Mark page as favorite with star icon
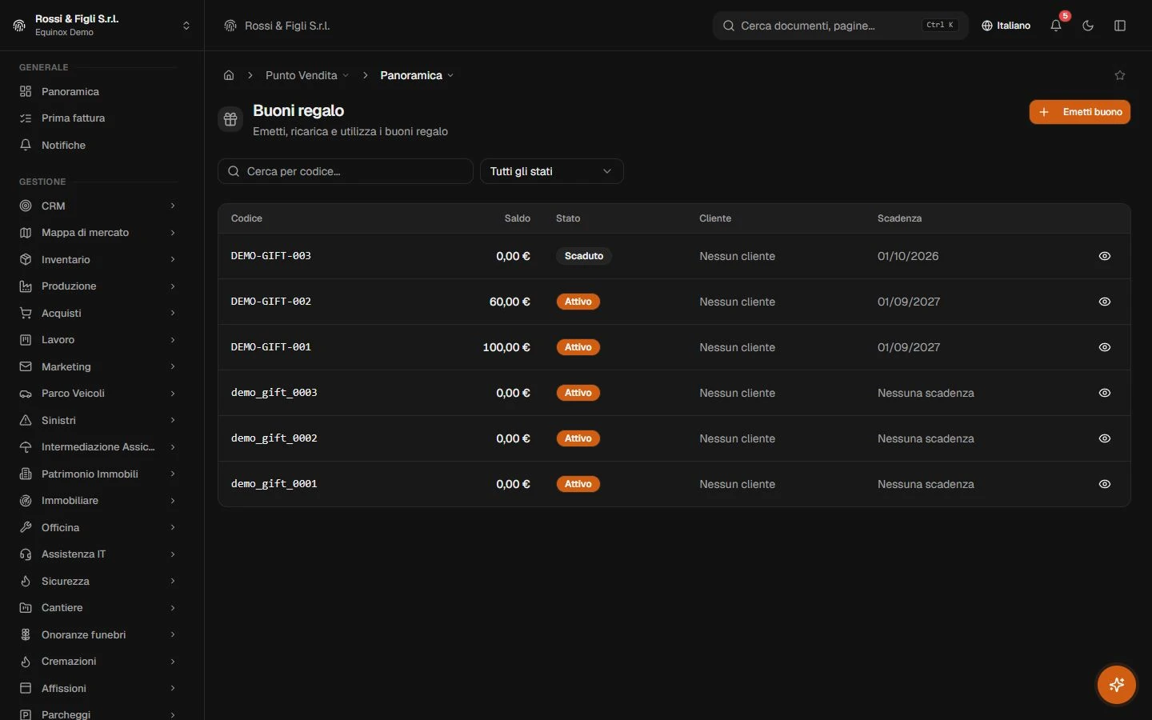 pyautogui.click(x=1120, y=75)
